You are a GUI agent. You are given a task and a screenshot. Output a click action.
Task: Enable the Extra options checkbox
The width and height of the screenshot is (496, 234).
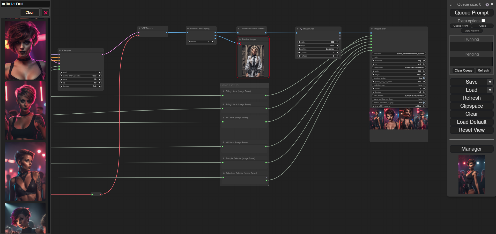pos(483,21)
